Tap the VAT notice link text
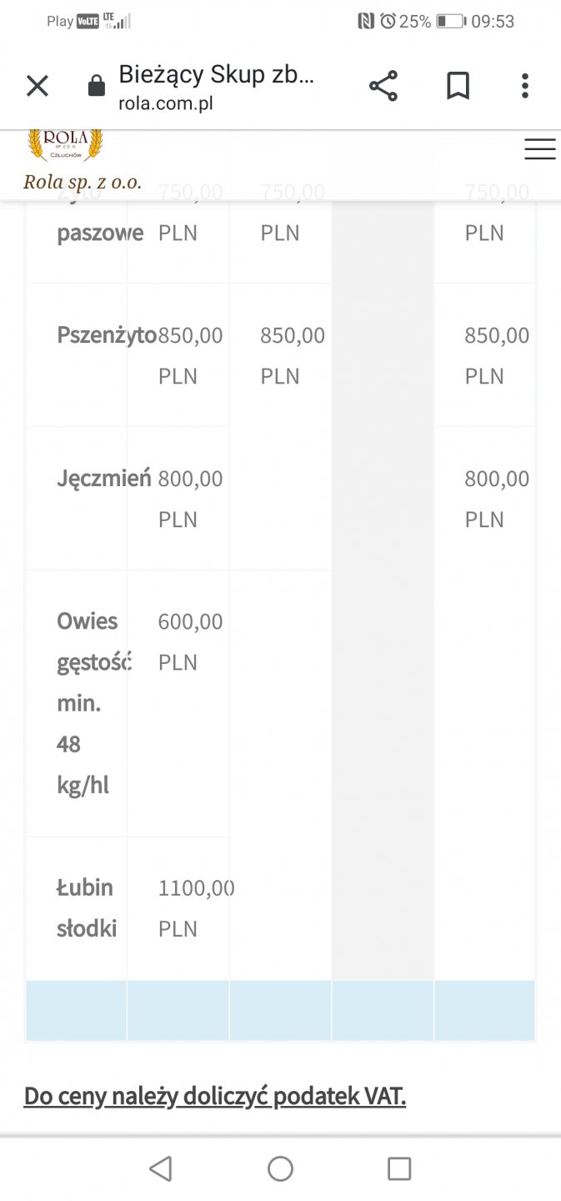 pos(215,1096)
